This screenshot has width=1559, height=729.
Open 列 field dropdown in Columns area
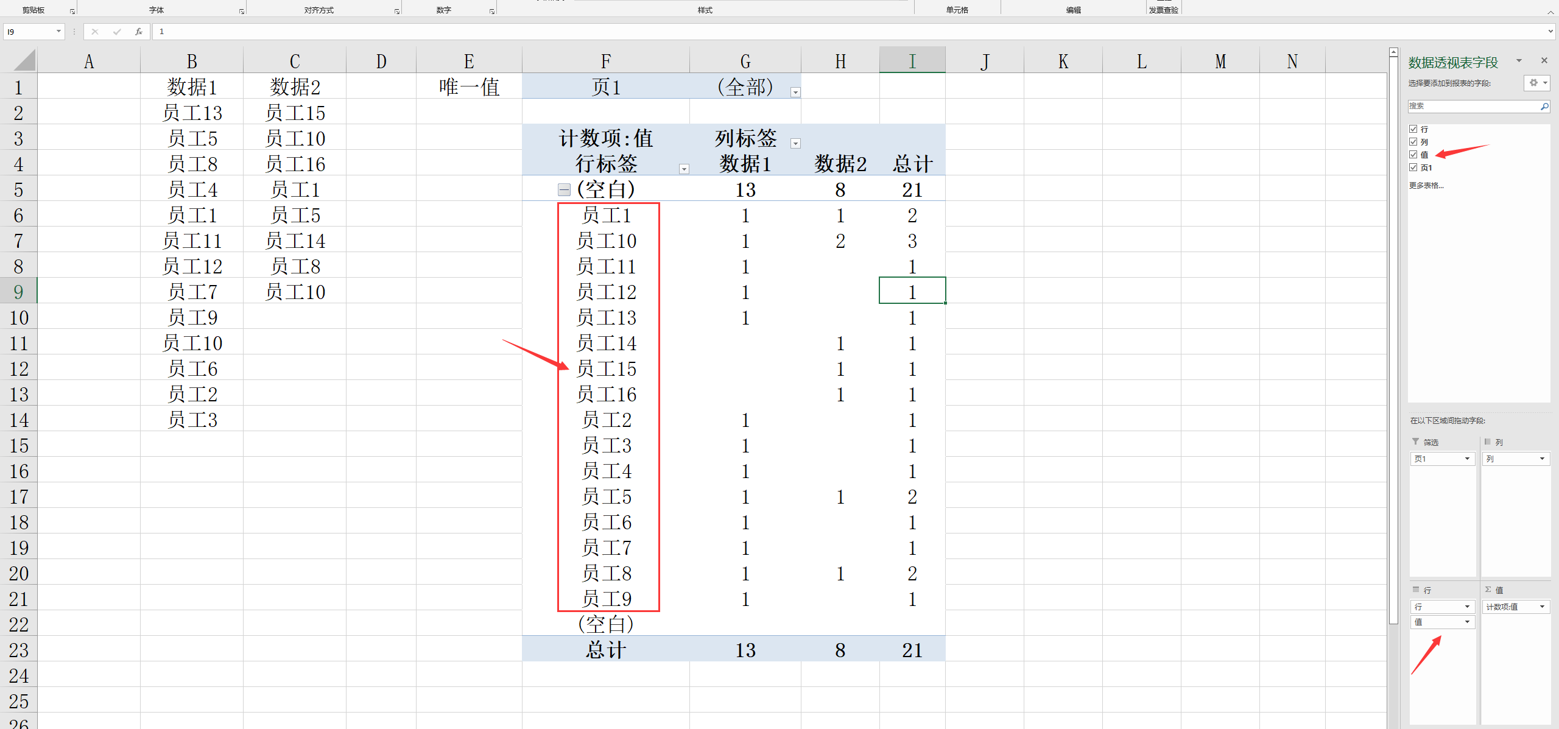point(1542,459)
